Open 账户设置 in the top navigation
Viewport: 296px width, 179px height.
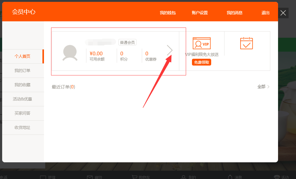click(200, 13)
